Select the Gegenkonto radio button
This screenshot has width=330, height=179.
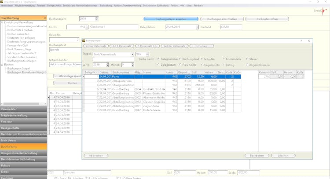(202, 65)
